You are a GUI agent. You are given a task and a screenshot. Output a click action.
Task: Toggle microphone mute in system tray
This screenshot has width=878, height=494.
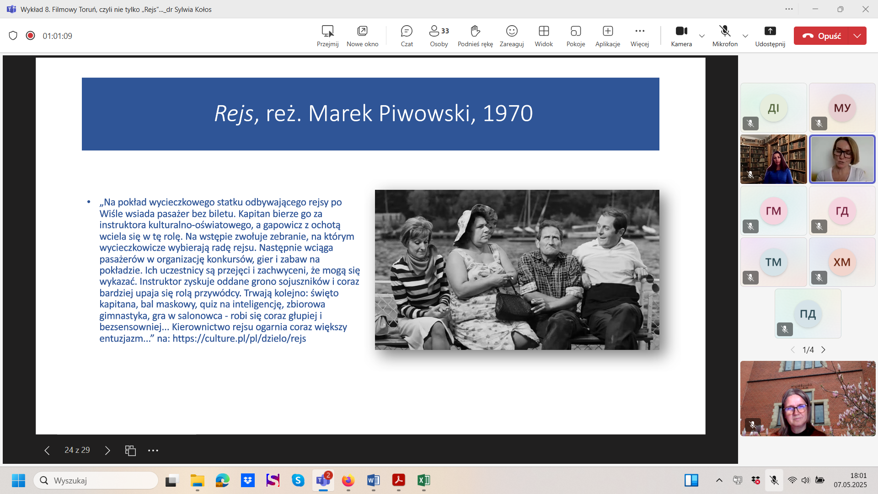coord(774,480)
